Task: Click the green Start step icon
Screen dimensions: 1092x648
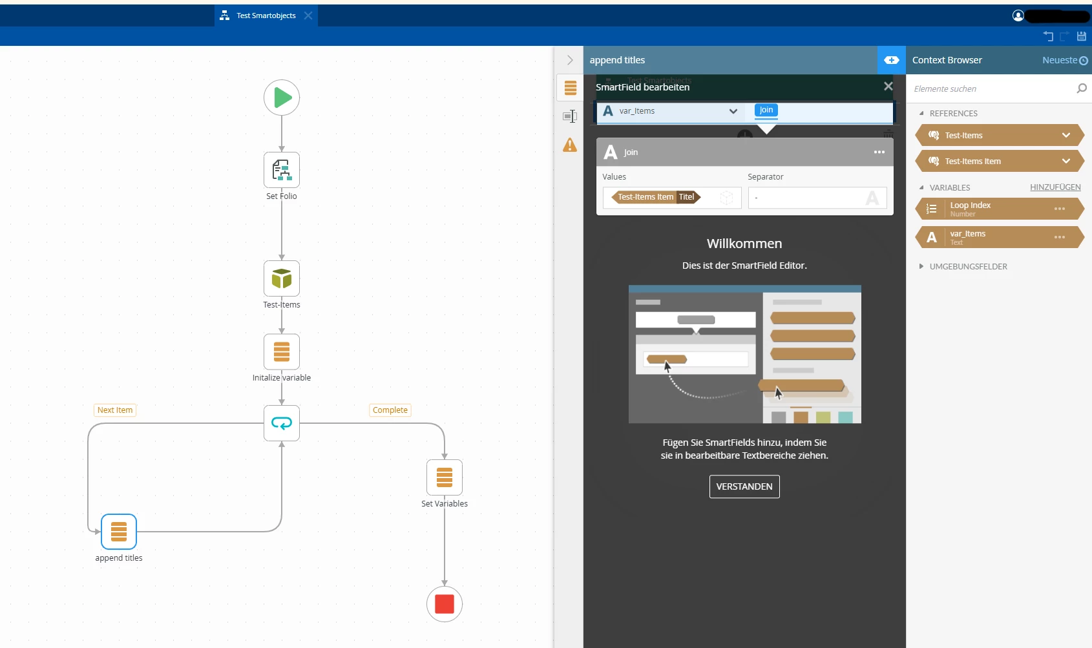Action: [282, 98]
